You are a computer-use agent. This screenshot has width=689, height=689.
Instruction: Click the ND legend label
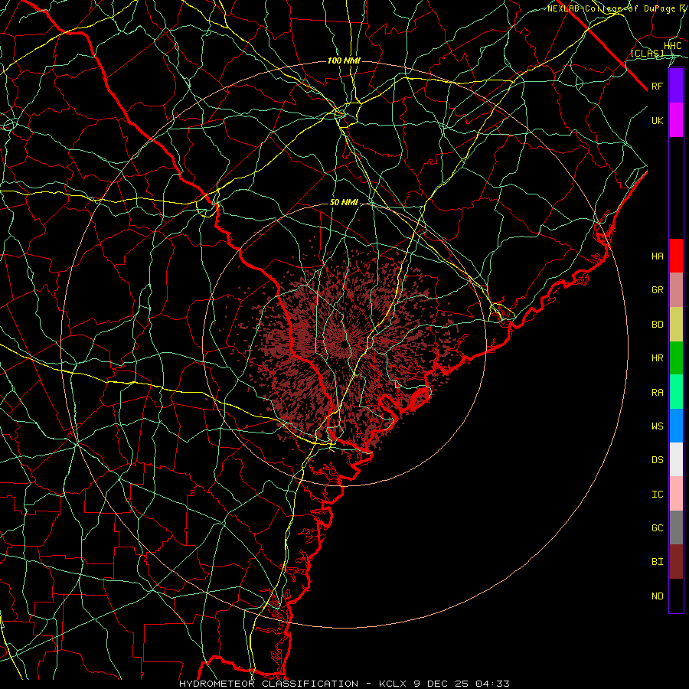(x=658, y=596)
